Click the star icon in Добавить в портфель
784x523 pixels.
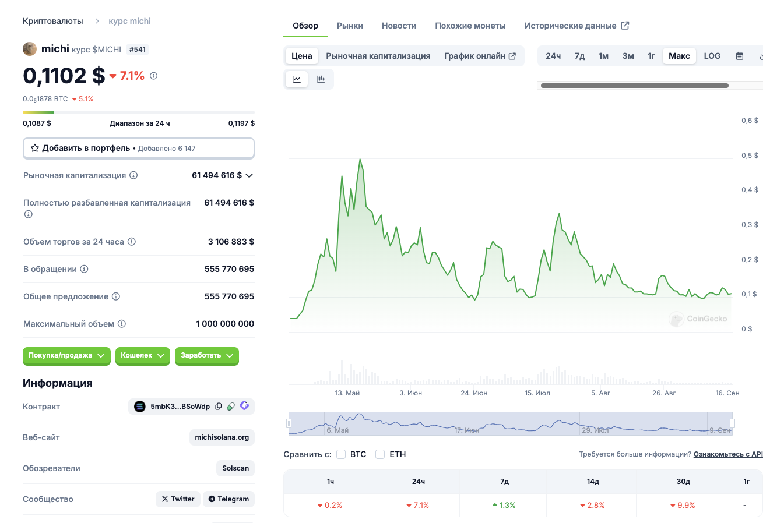(35, 148)
